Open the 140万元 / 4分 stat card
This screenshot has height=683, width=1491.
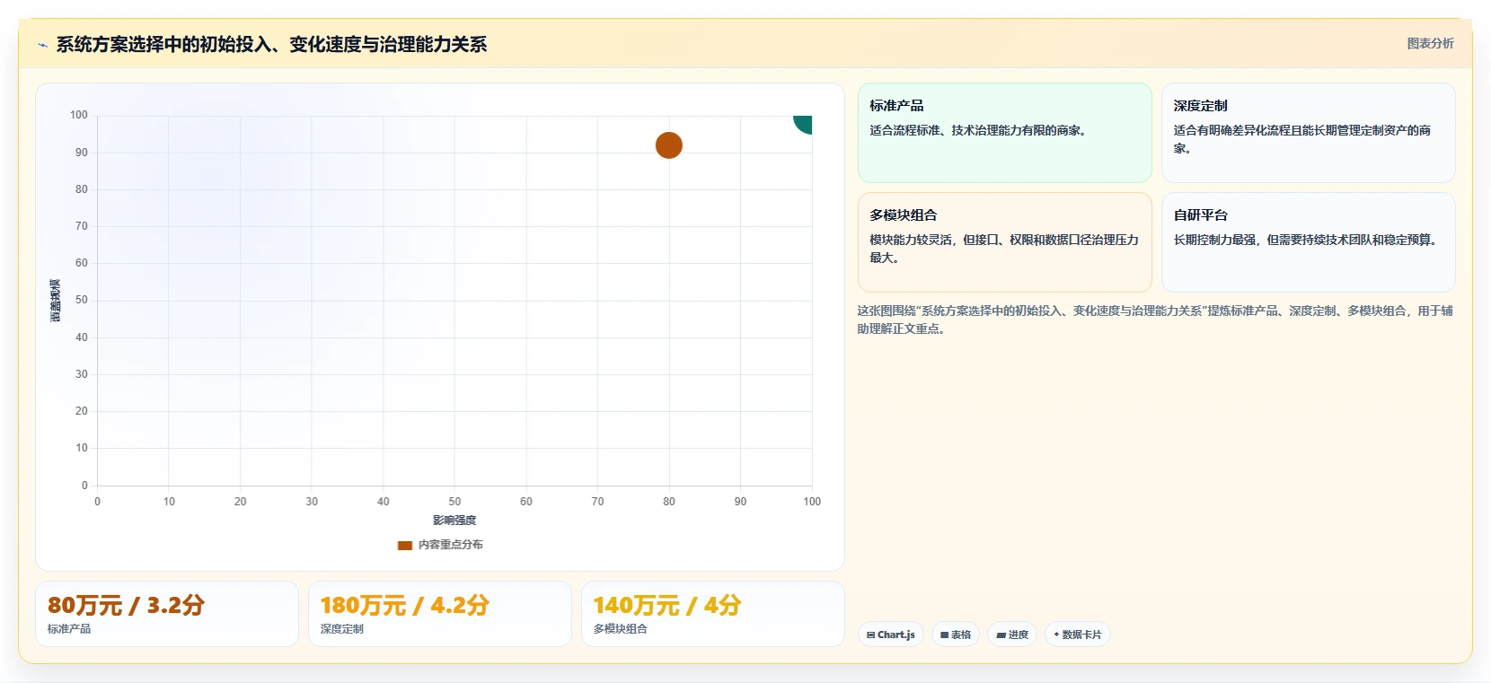(x=713, y=614)
